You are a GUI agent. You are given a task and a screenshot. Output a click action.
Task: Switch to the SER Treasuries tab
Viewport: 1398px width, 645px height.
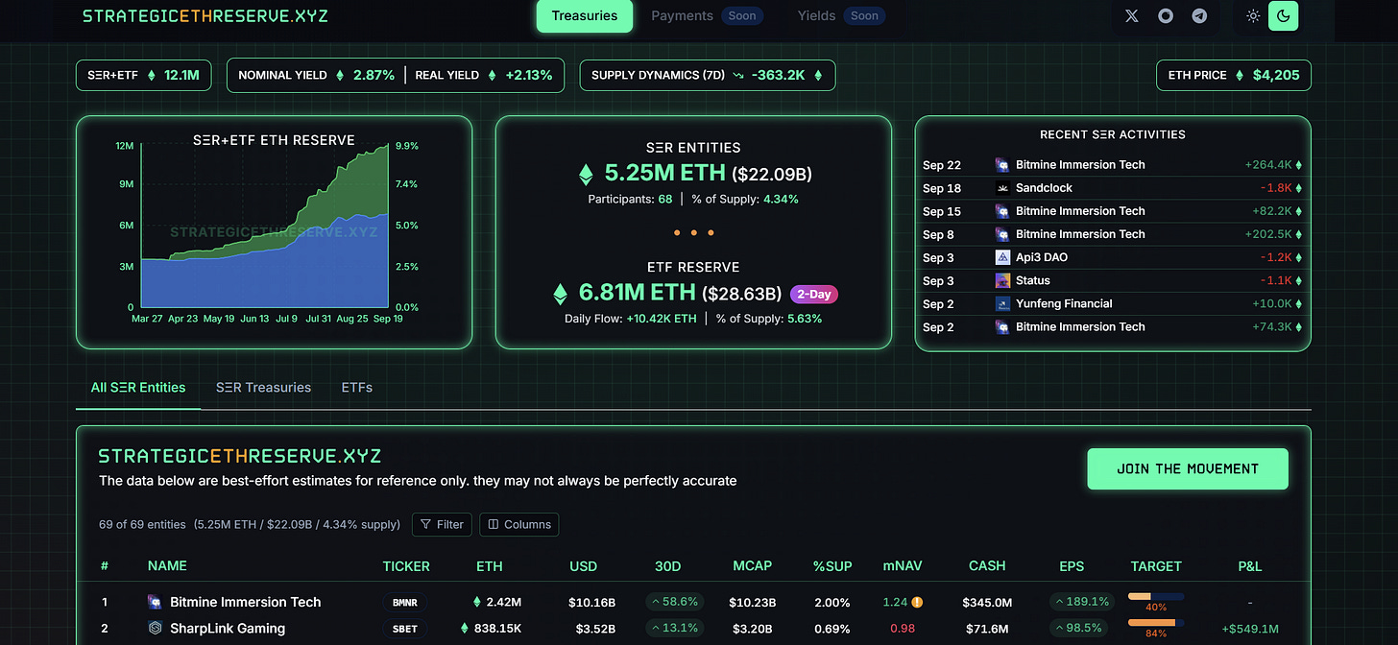click(x=263, y=388)
